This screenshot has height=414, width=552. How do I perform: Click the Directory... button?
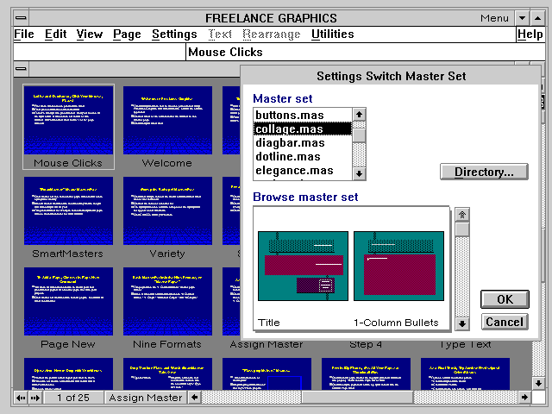pos(484,172)
